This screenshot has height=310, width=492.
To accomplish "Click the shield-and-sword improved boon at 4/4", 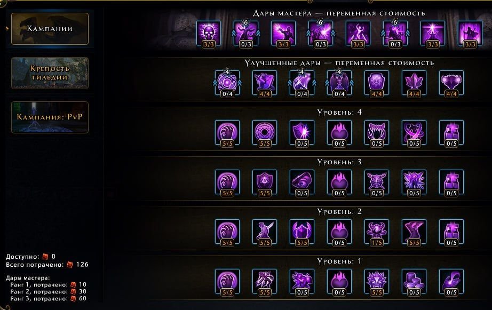I will [265, 84].
